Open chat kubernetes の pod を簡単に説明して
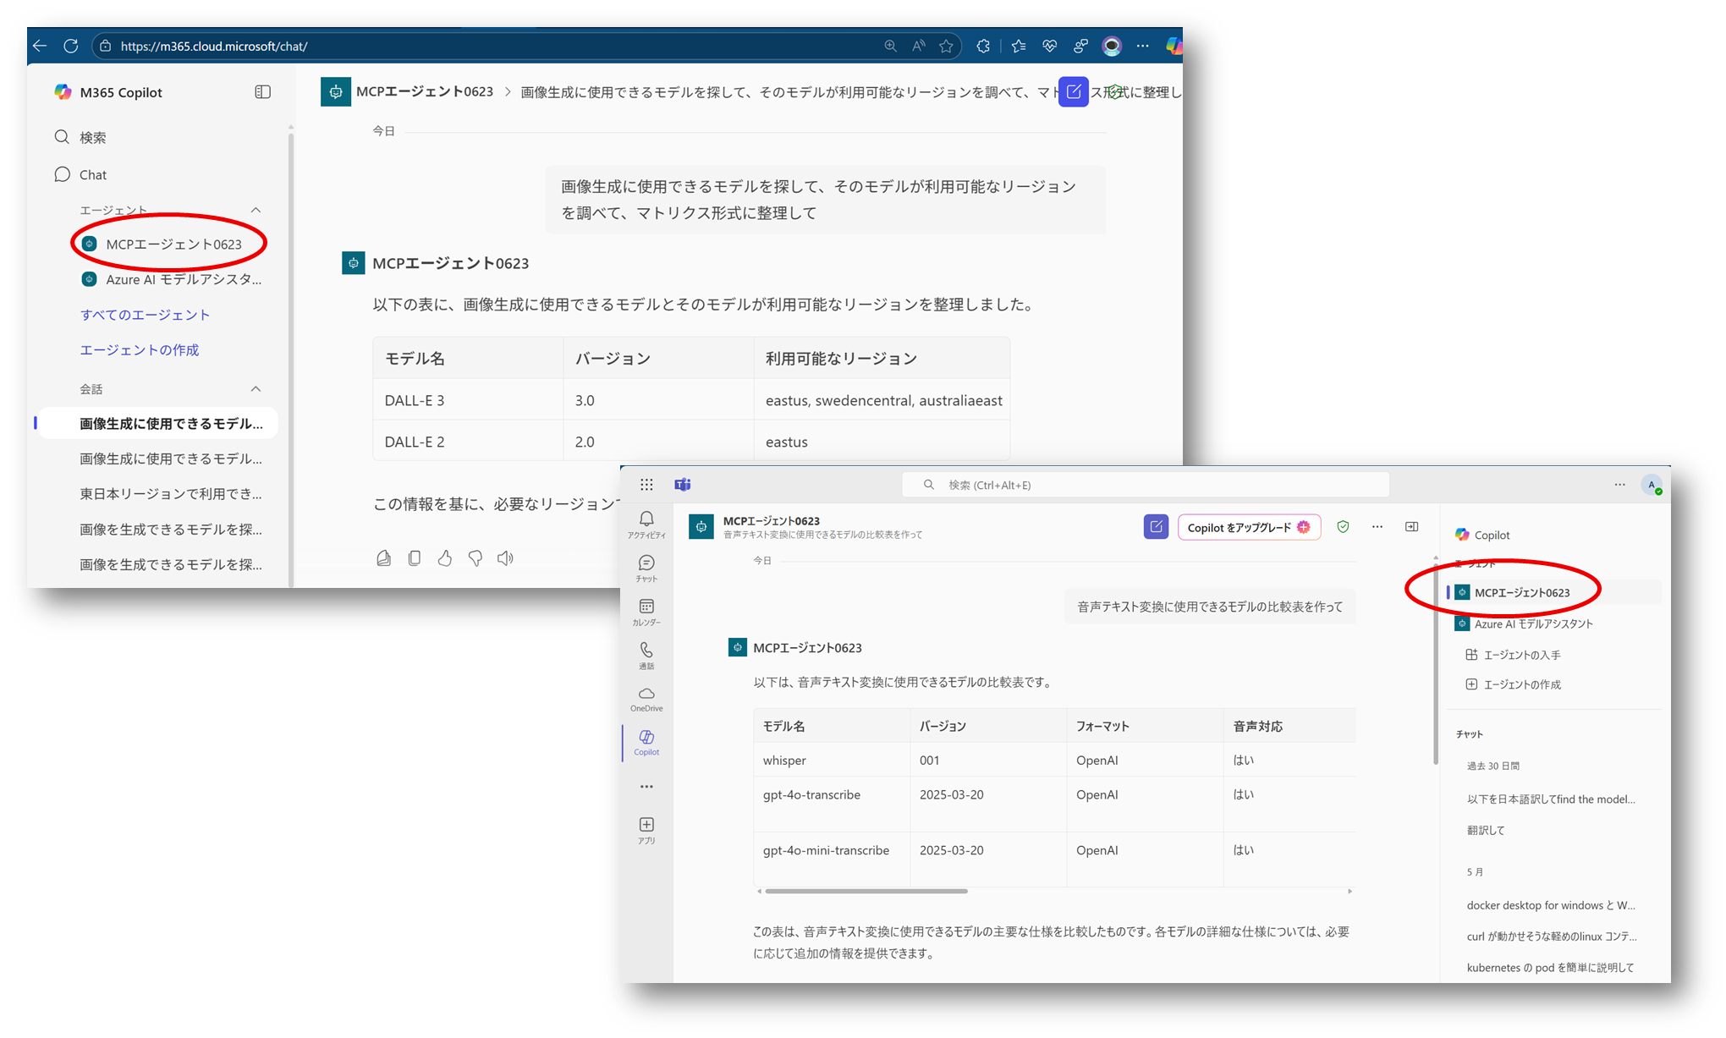The width and height of the screenshot is (1726, 1038). 1550,967
